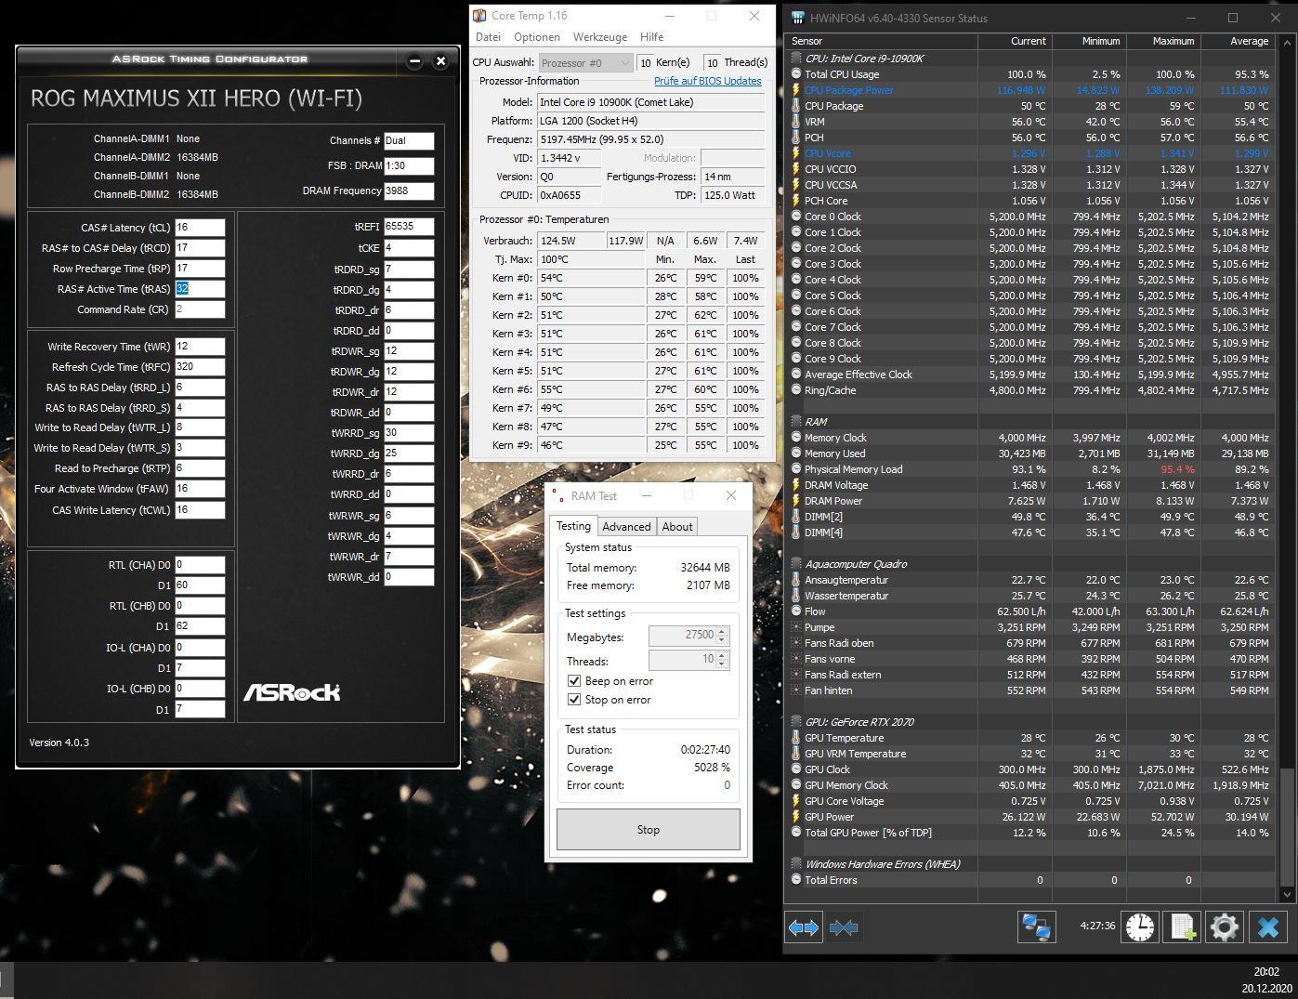Click the fan icon beside Pumpe row
The height and width of the screenshot is (999, 1298).
796,627
